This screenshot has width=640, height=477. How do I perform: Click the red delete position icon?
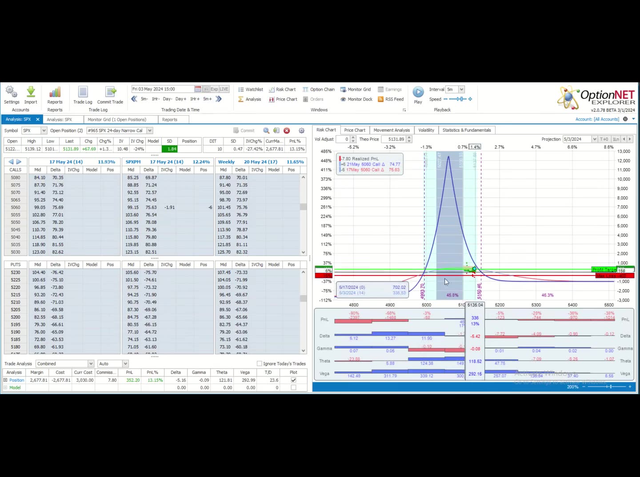[287, 130]
